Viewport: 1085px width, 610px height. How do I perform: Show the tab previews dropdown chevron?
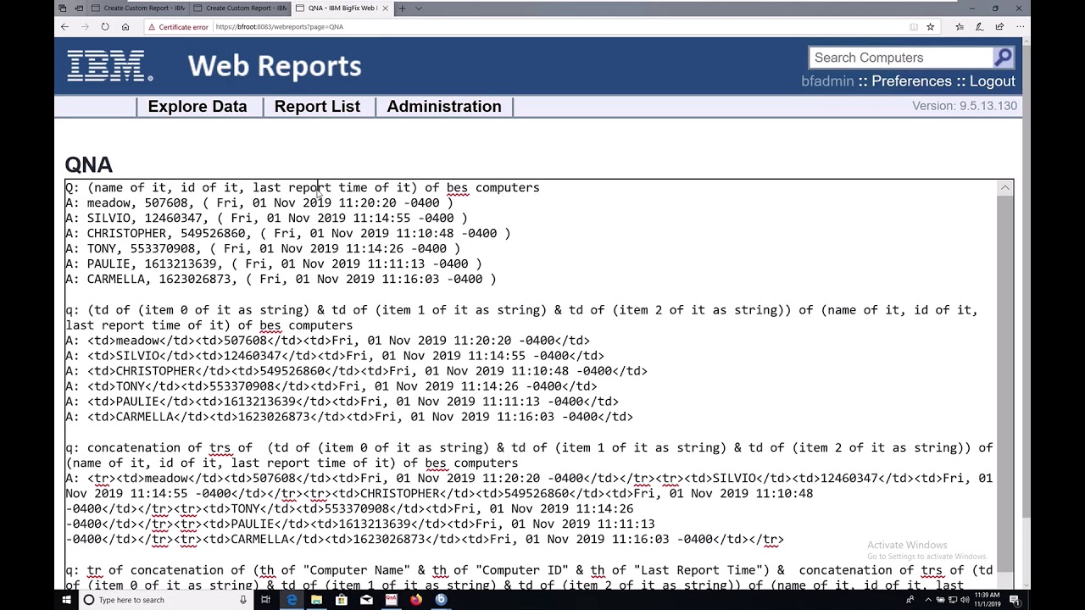pyautogui.click(x=419, y=8)
